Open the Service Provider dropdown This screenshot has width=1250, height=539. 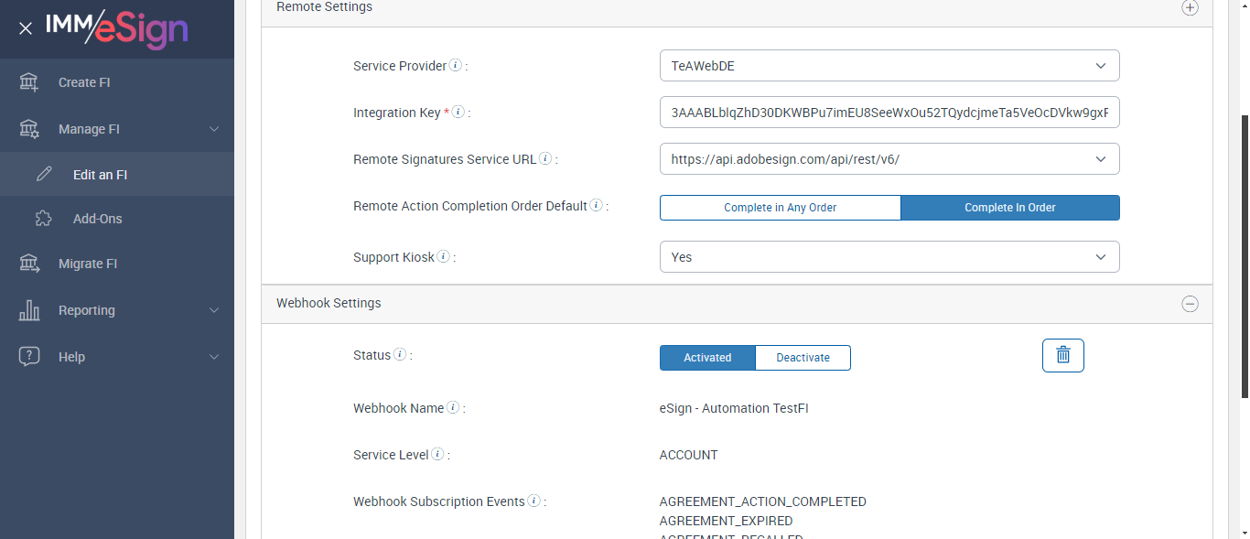pyautogui.click(x=889, y=66)
